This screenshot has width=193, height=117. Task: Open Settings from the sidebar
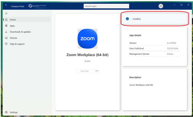[x=27, y=112]
